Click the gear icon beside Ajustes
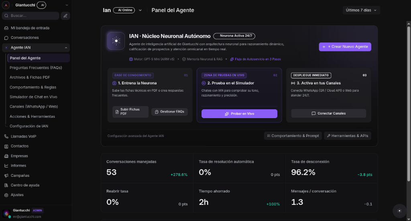 click(x=6, y=195)
